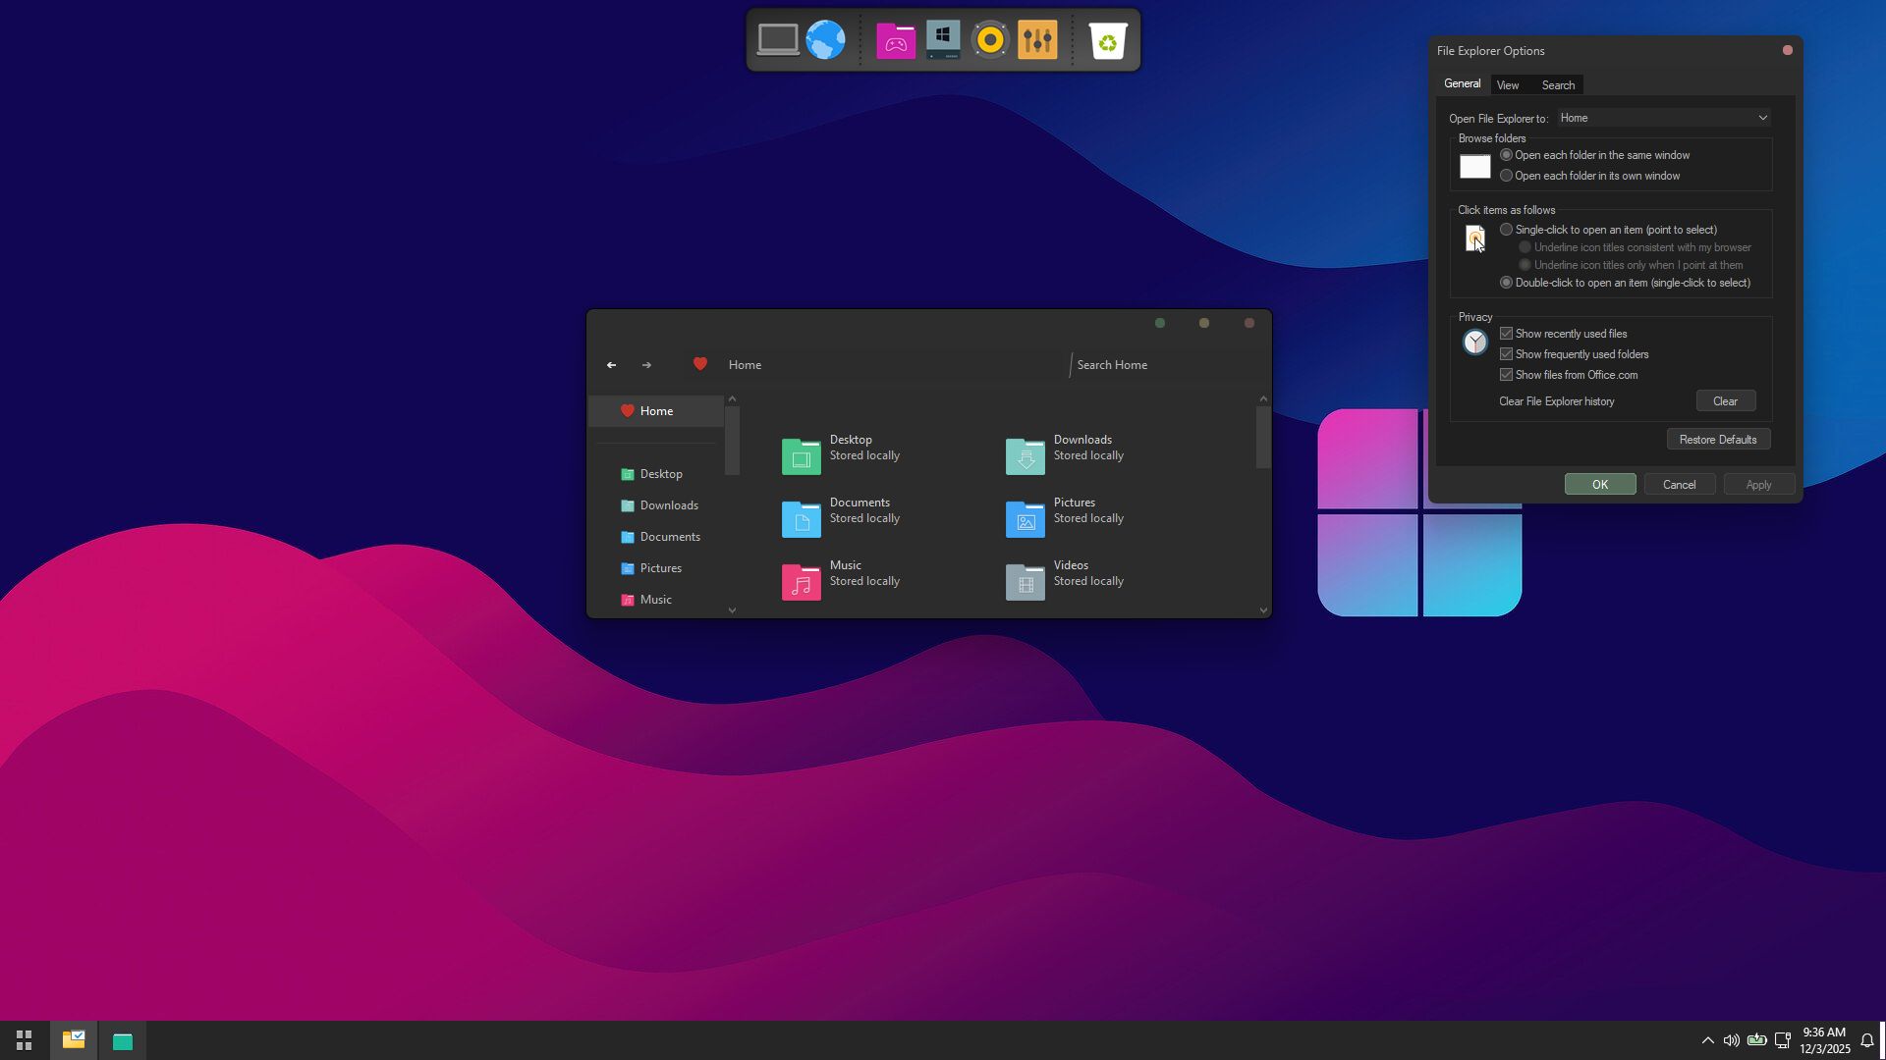Toggle Show files from Office.com checkbox
The height and width of the screenshot is (1060, 1886).
tap(1506, 375)
